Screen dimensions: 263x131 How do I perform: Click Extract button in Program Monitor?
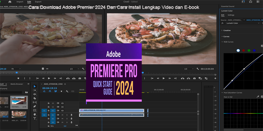188,78
